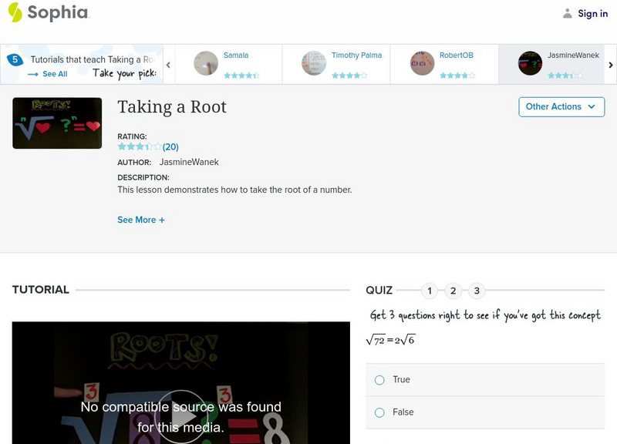Screen dimensions: 617x444
Task: Click the star rating under RobertOB
Action: [457, 76]
